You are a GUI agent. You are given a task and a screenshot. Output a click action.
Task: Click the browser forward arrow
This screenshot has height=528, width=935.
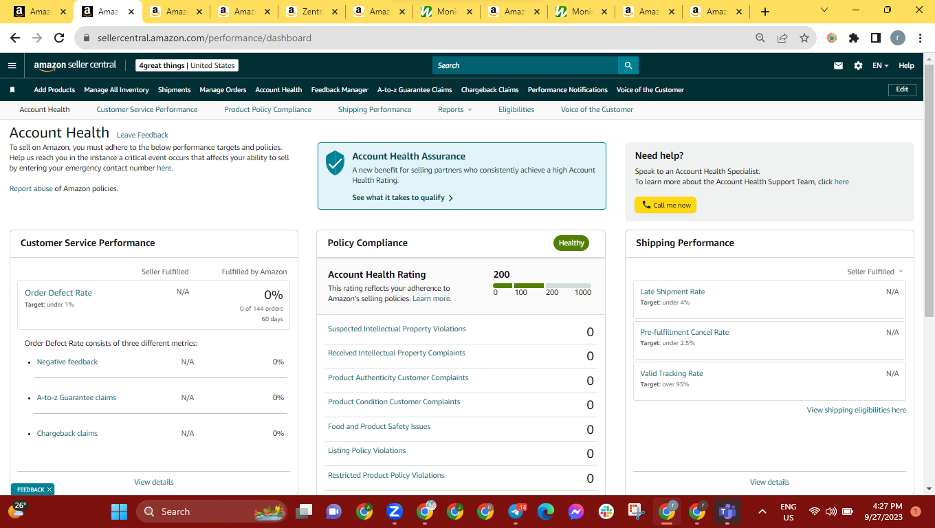(37, 38)
